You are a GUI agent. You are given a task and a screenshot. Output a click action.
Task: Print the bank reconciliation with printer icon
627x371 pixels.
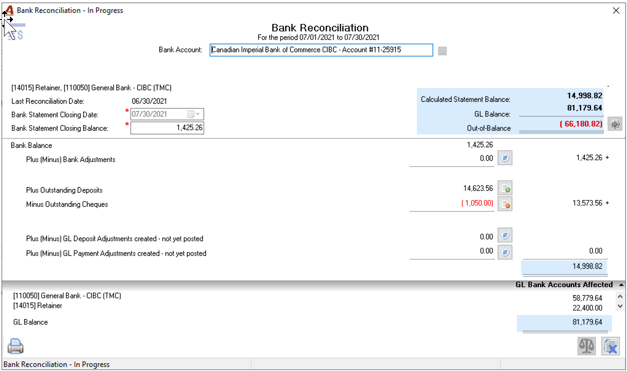coord(16,346)
